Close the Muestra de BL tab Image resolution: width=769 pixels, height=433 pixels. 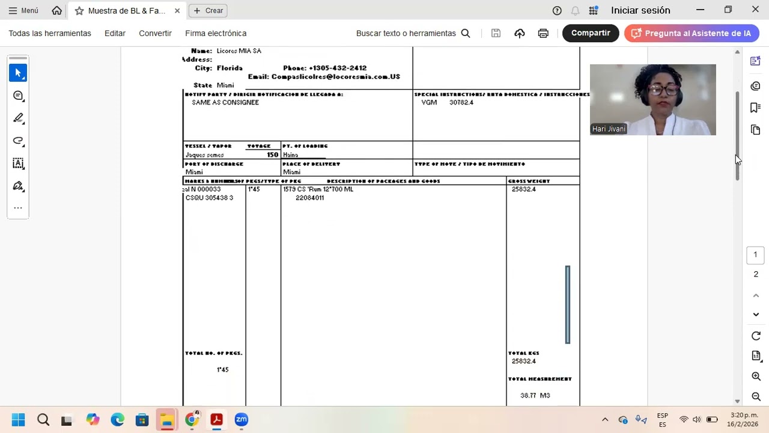coord(177,11)
